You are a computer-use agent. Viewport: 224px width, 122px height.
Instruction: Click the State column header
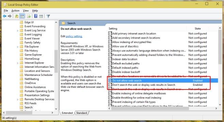point(198,28)
